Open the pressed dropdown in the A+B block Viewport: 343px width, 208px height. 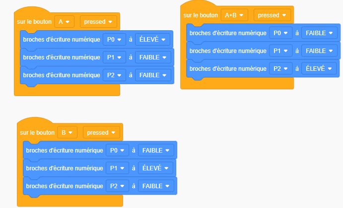pos(272,15)
